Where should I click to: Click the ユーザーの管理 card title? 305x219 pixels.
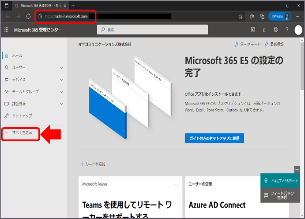pyautogui.click(x=200, y=184)
